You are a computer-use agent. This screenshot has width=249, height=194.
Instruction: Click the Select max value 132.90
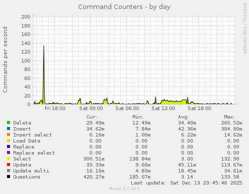(x=230, y=159)
